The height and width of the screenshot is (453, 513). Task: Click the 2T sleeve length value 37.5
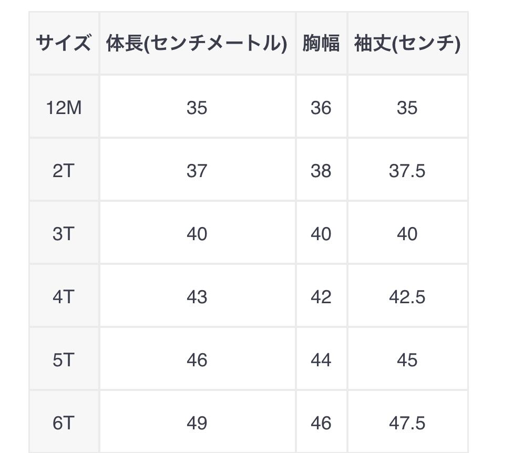click(407, 171)
